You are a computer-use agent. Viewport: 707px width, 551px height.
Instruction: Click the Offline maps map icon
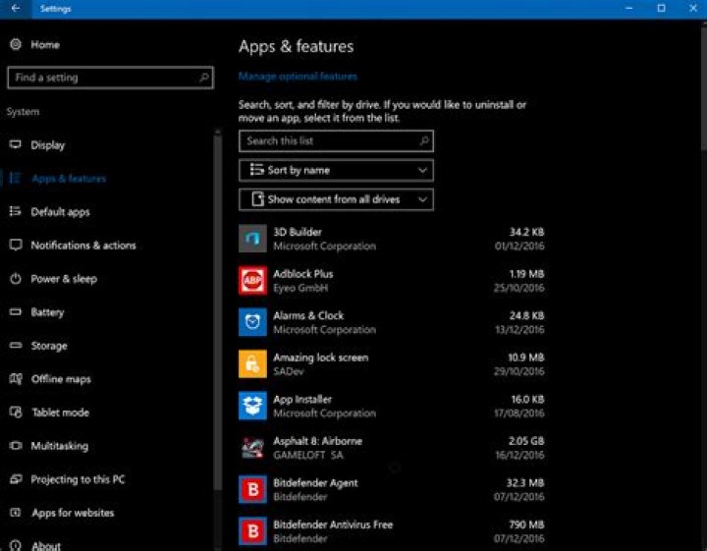point(16,379)
